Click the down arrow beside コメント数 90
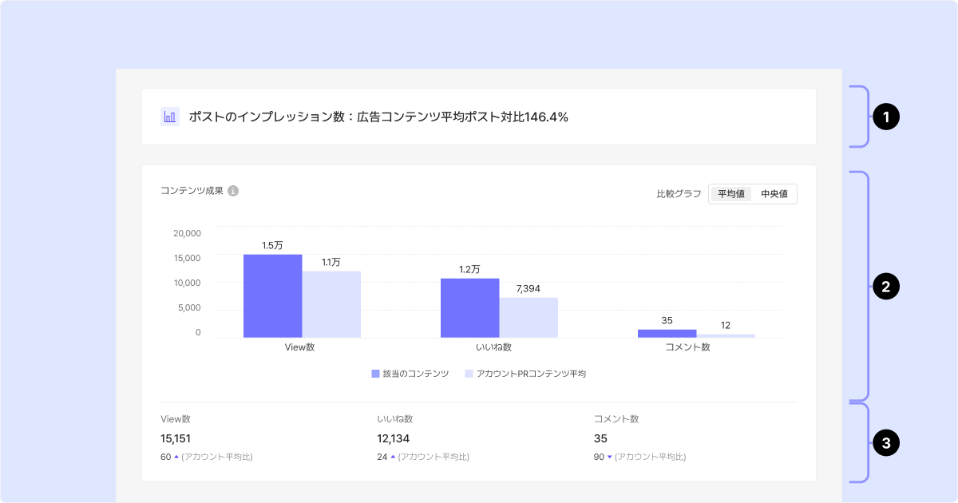The width and height of the screenshot is (958, 503). [610, 457]
